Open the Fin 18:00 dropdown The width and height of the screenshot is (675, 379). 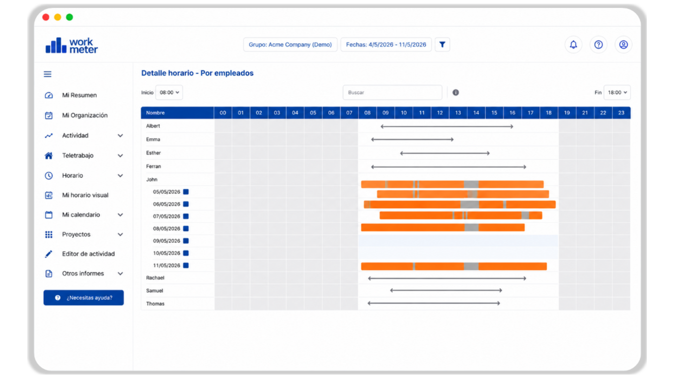point(617,92)
